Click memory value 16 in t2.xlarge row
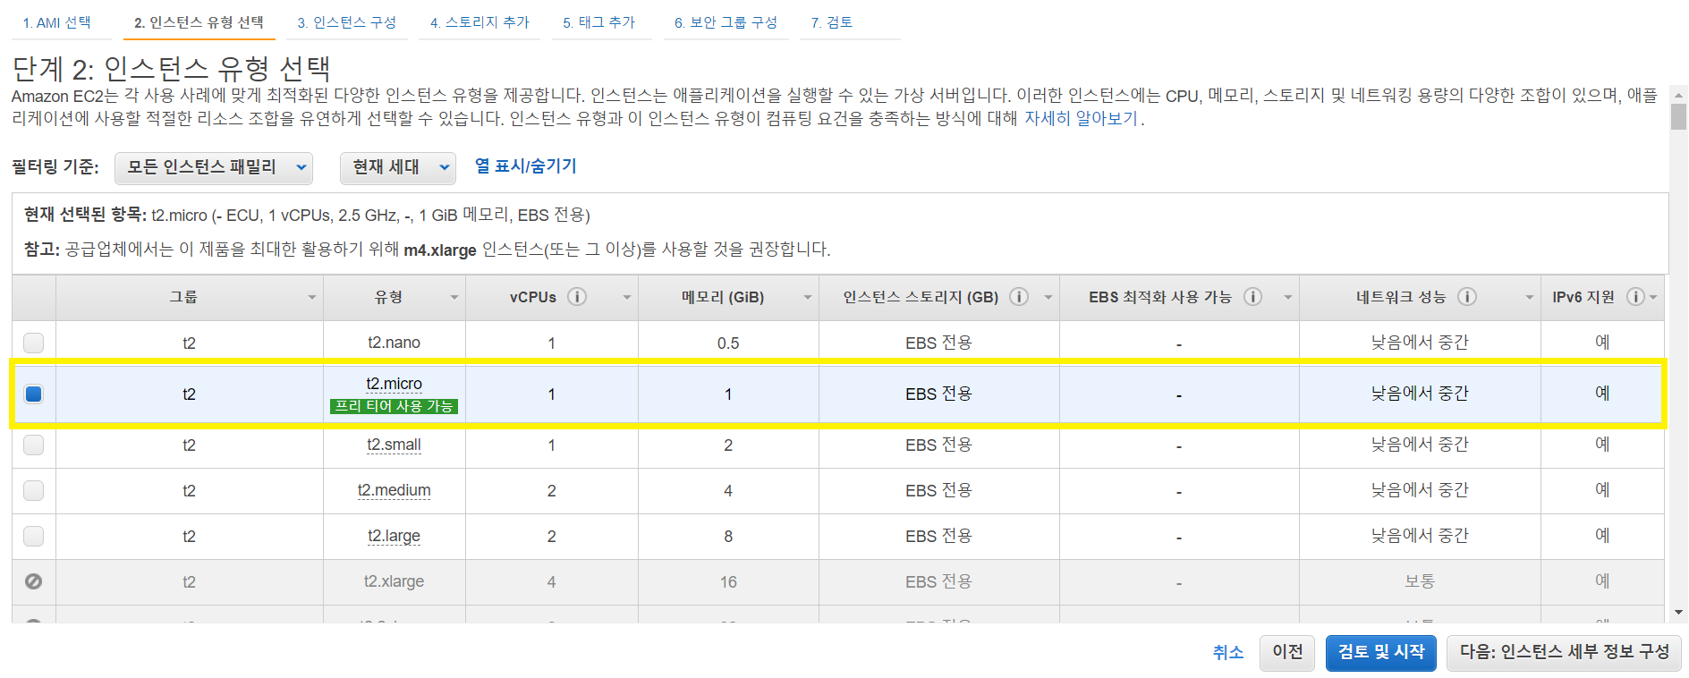Screen dimensions: 1689x678 pyautogui.click(x=728, y=582)
